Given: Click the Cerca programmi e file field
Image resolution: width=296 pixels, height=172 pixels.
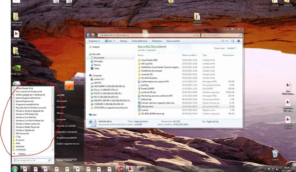Looking at the screenshot, I should (x=33, y=160).
